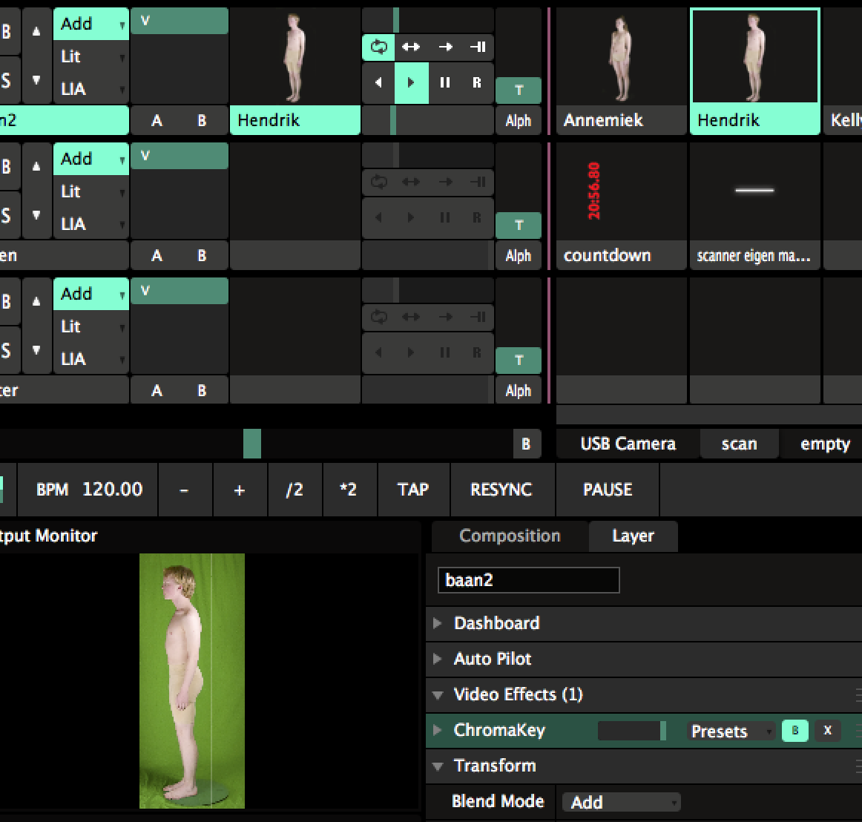Remove the ChromaKey effect with X
The height and width of the screenshot is (822, 862).
(828, 731)
